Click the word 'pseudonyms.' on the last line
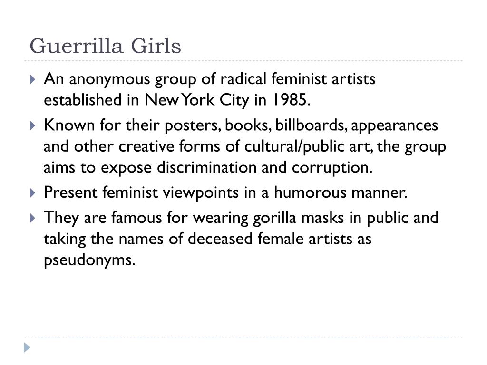The height and width of the screenshot is (365, 487). (x=89, y=260)
